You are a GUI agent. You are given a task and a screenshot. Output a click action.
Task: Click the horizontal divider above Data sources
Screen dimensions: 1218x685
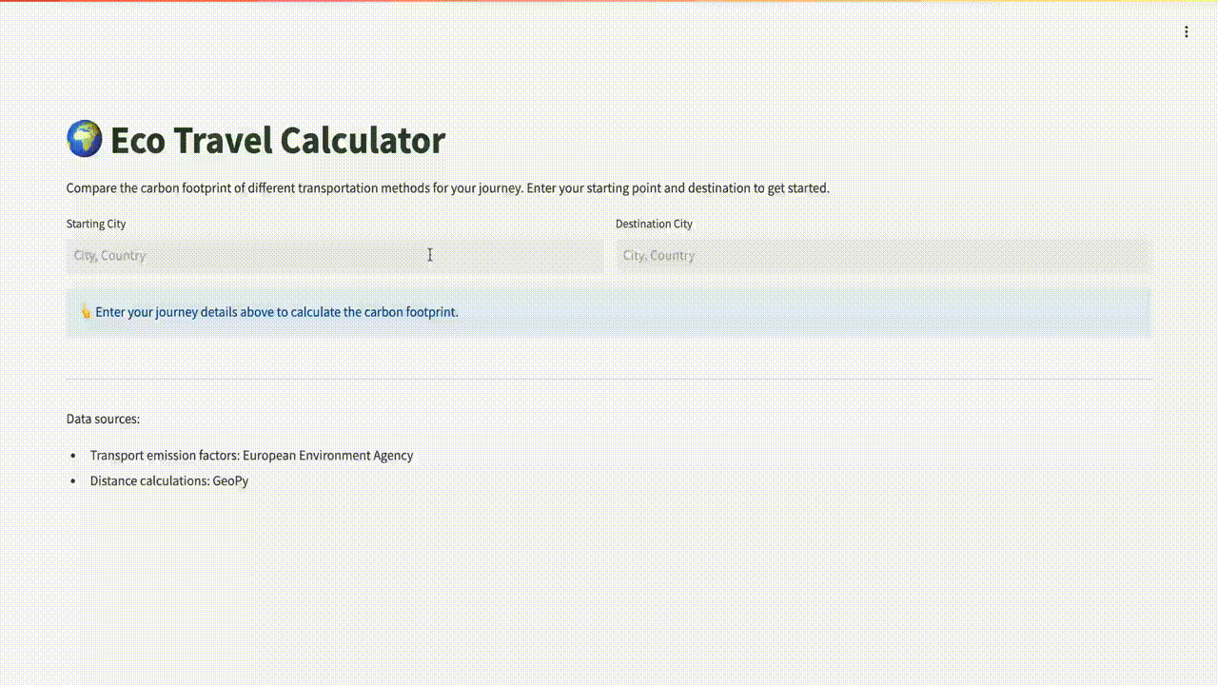pos(609,379)
